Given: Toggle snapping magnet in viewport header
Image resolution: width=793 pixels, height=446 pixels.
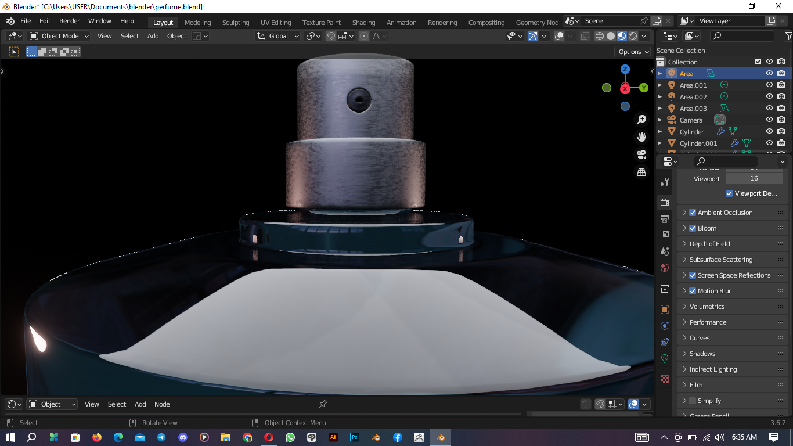Looking at the screenshot, I should point(330,36).
